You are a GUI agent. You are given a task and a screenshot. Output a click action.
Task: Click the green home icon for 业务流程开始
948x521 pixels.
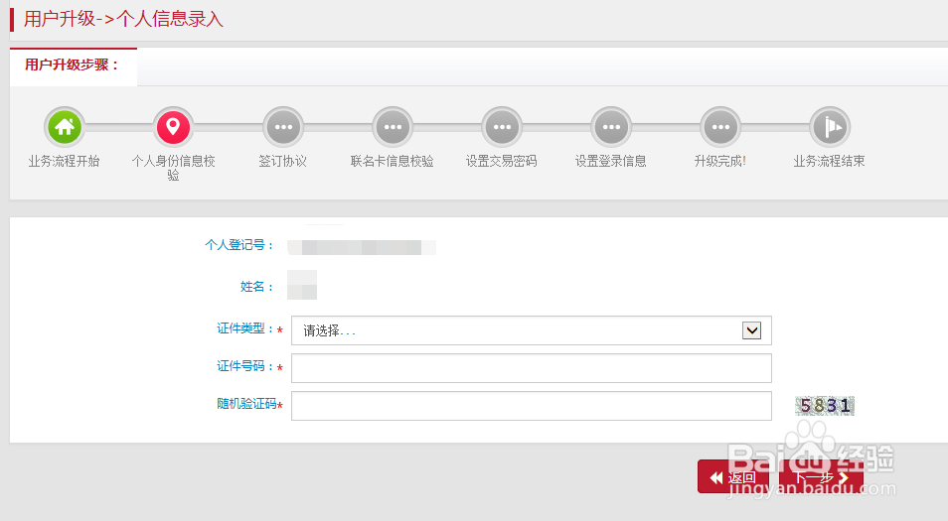pyautogui.click(x=64, y=127)
